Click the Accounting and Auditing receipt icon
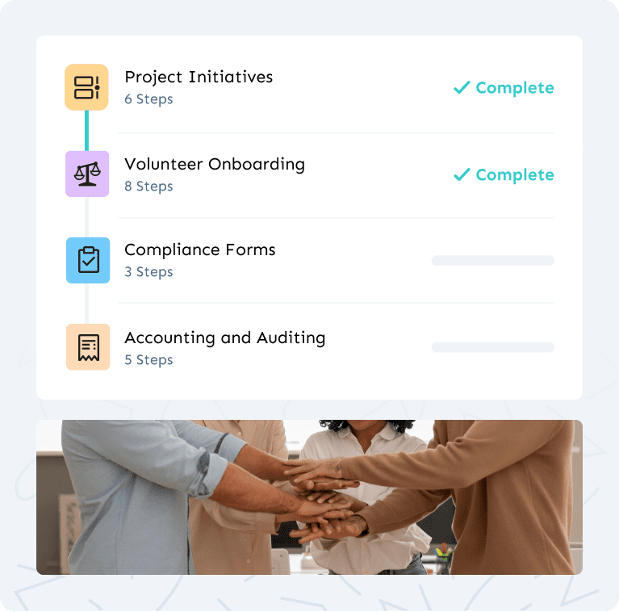 [87, 347]
